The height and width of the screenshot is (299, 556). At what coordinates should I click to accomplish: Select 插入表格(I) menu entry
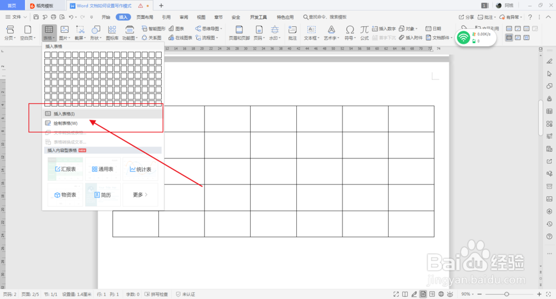click(103, 114)
